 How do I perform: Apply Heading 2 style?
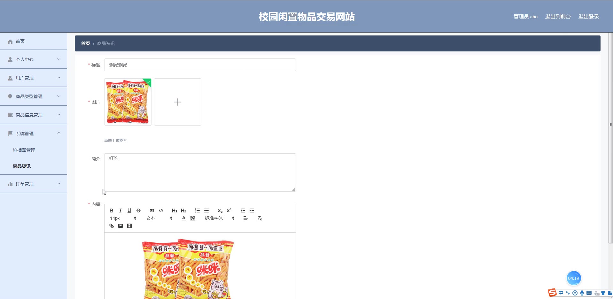click(183, 211)
